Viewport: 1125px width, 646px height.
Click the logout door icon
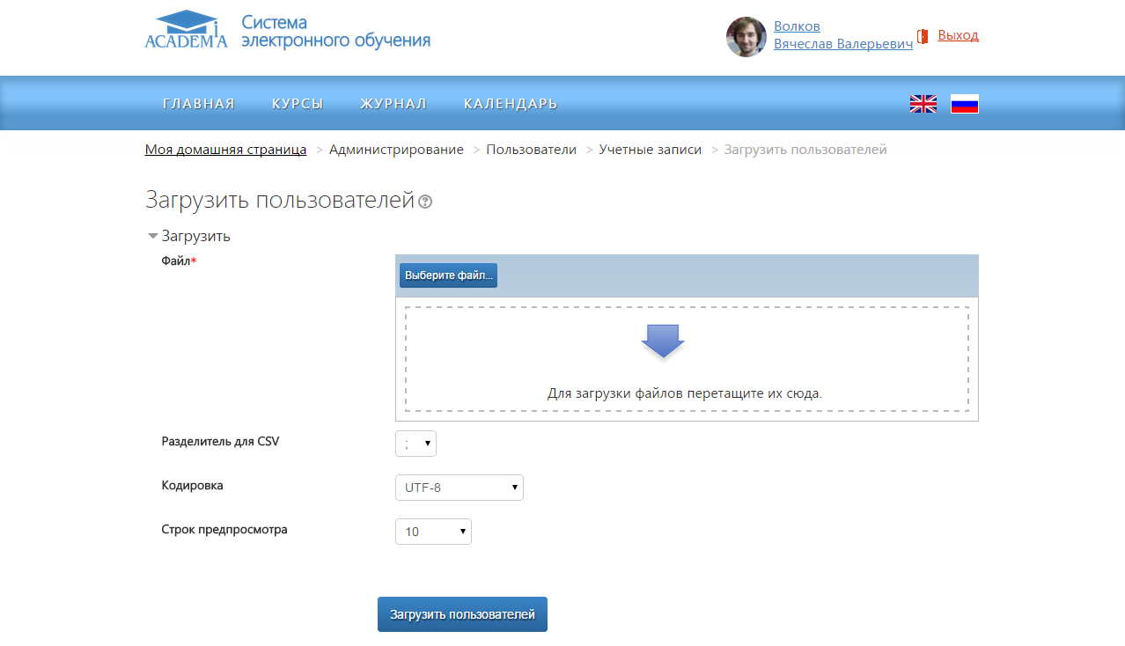pyautogui.click(x=923, y=36)
